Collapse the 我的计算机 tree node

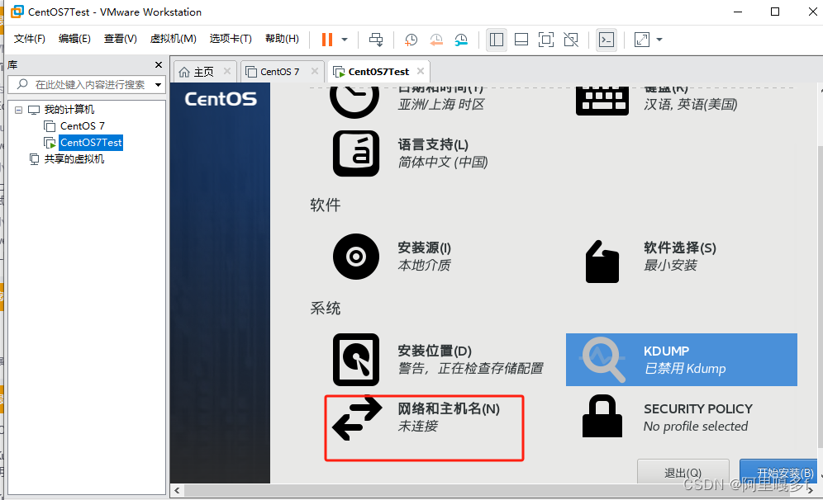(x=18, y=109)
